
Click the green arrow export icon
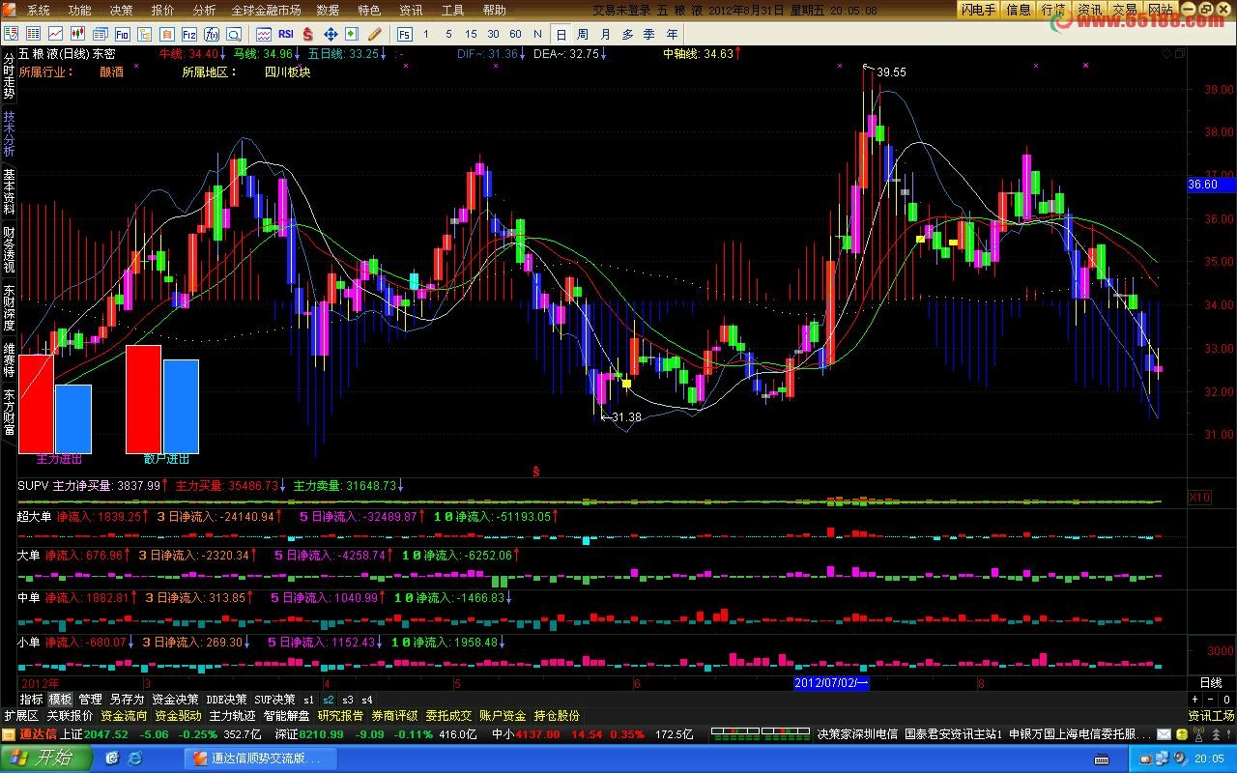(x=352, y=34)
